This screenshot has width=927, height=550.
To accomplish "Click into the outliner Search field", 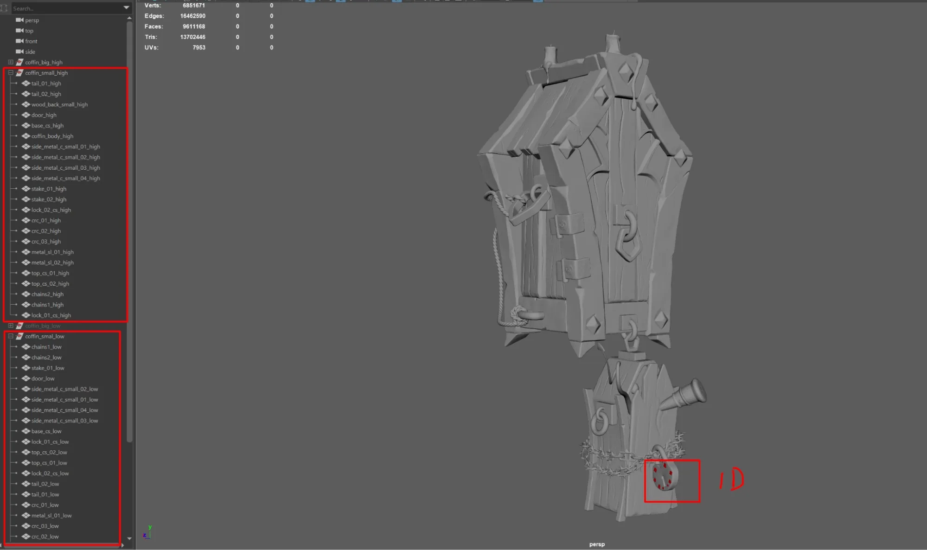I will 67,8.
